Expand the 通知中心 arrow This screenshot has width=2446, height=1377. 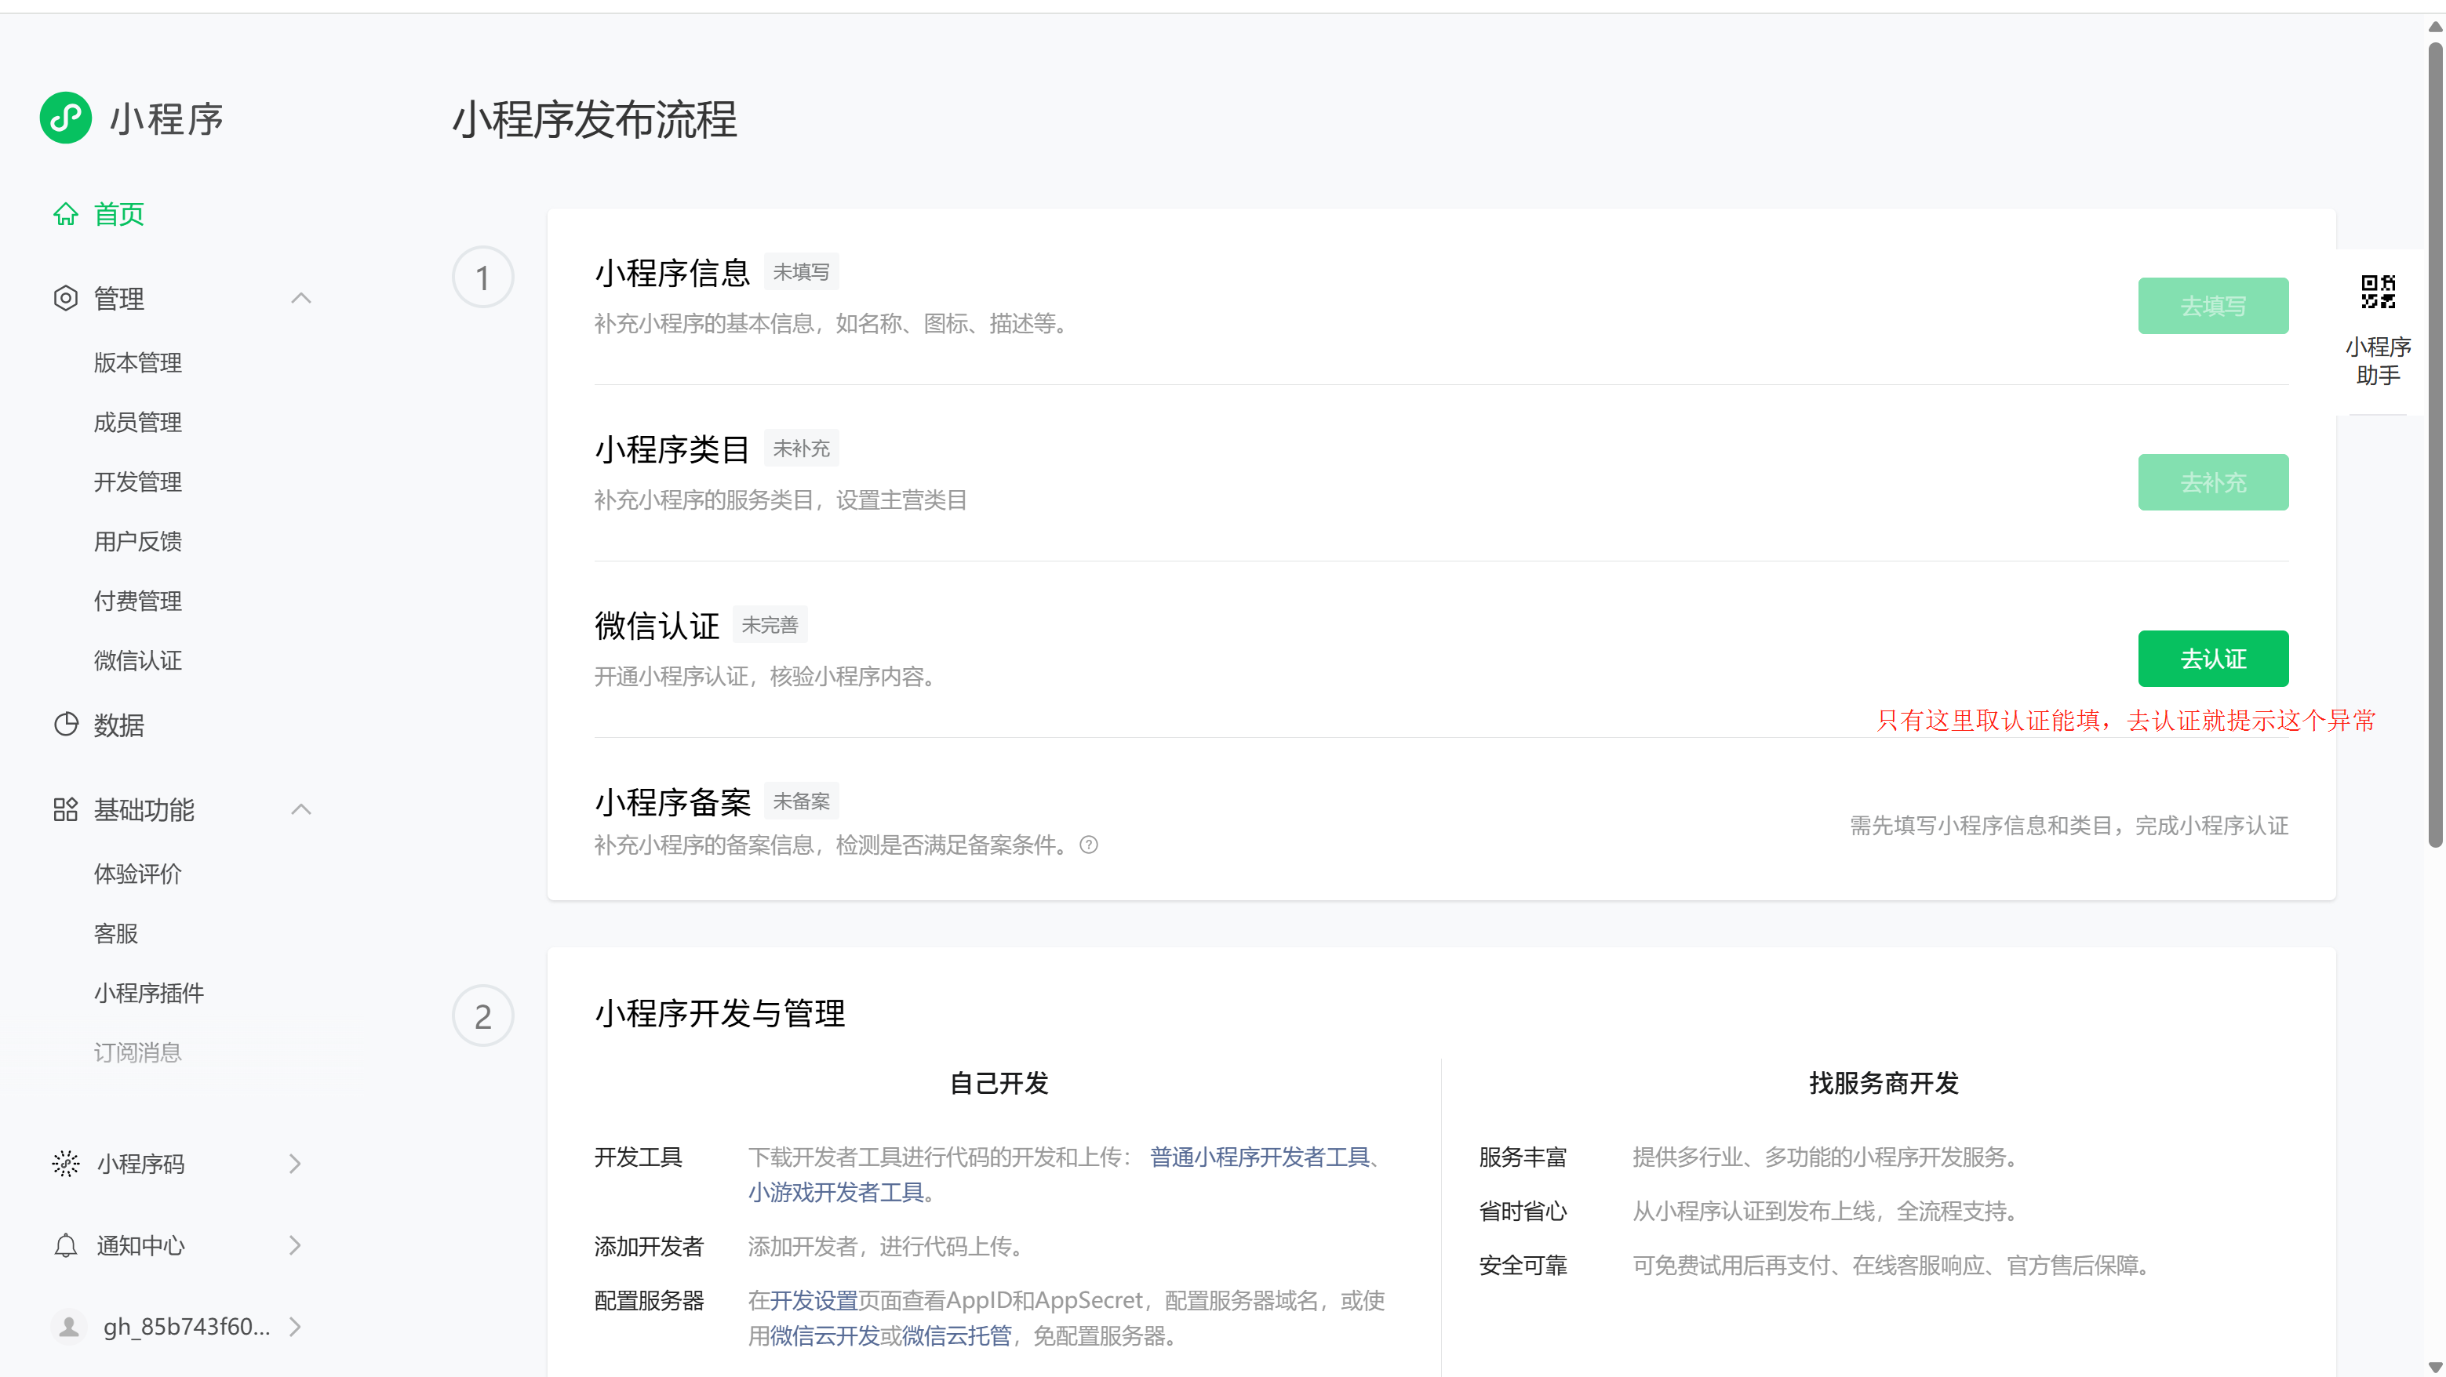click(295, 1245)
